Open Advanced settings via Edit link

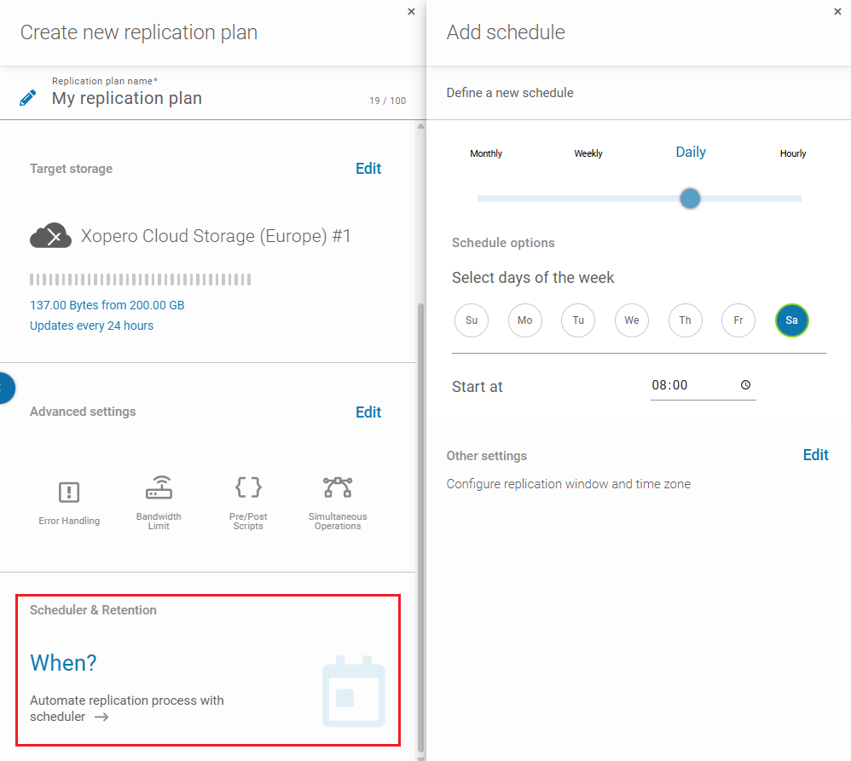click(x=368, y=412)
